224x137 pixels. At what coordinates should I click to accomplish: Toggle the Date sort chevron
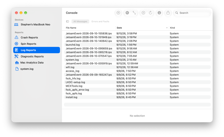[167, 28]
